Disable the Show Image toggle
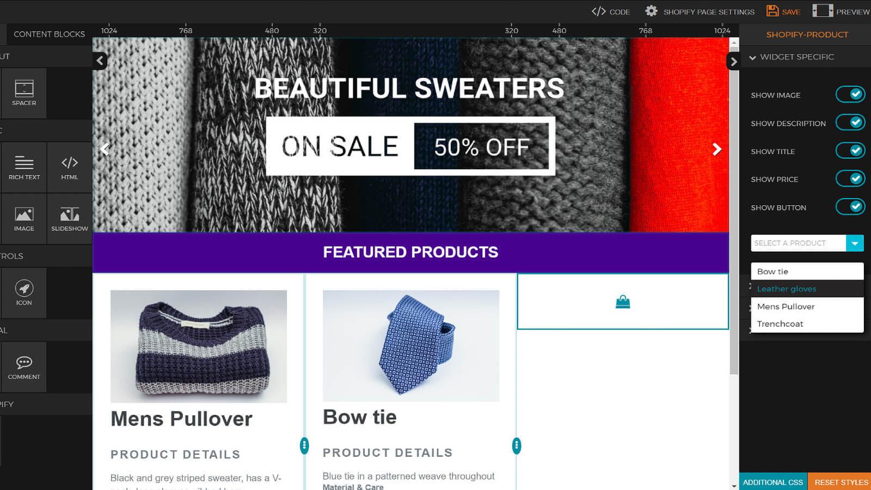Image resolution: width=871 pixels, height=490 pixels. pyautogui.click(x=850, y=94)
